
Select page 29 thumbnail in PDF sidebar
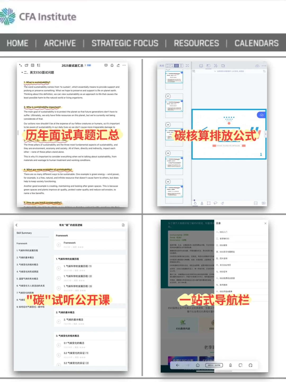tap(174, 163)
